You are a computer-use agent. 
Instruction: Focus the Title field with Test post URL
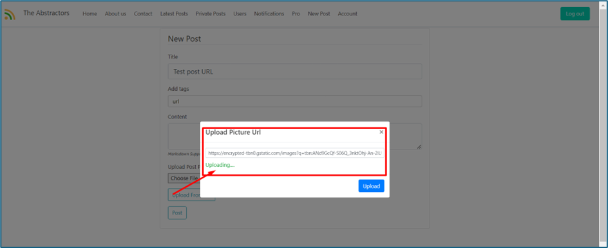(295, 72)
